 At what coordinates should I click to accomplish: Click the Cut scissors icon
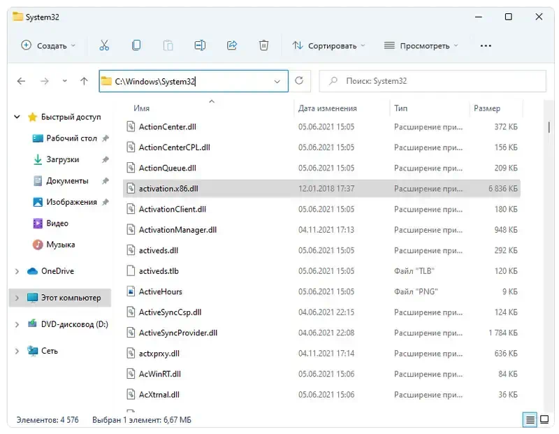click(104, 45)
